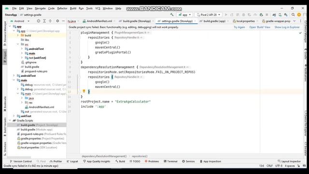The height and width of the screenshot is (174, 309).
Task: Open the Layout Inspector tool window
Action: click(289, 161)
